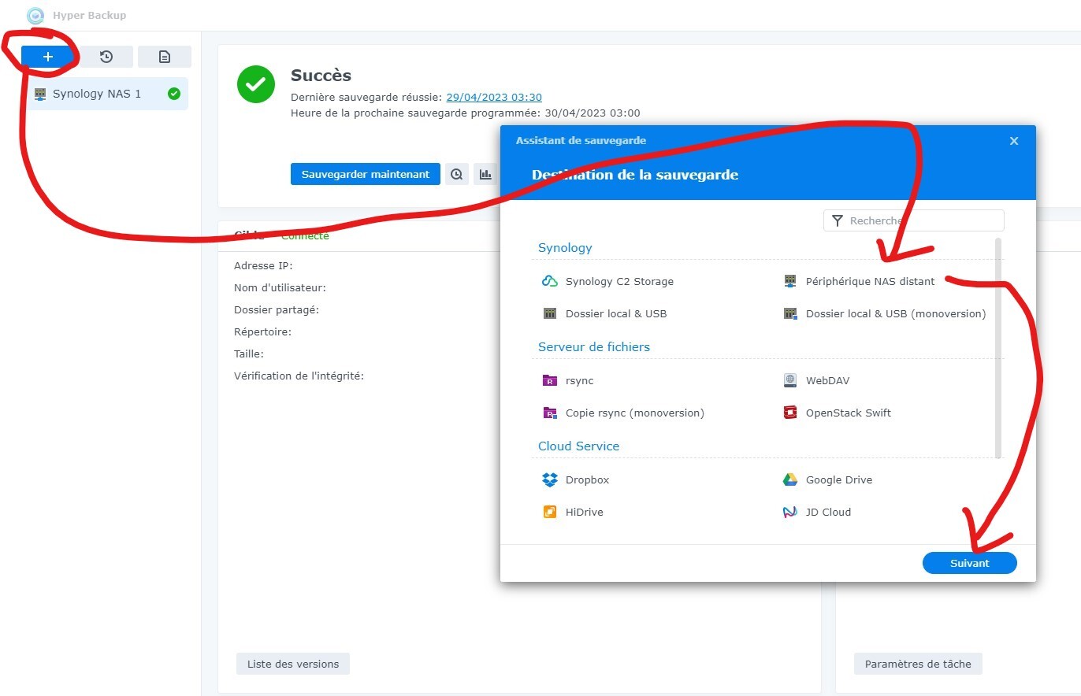Viewport: 1081px width, 696px height.
Task: Click the Suivant button
Action: coord(969,563)
